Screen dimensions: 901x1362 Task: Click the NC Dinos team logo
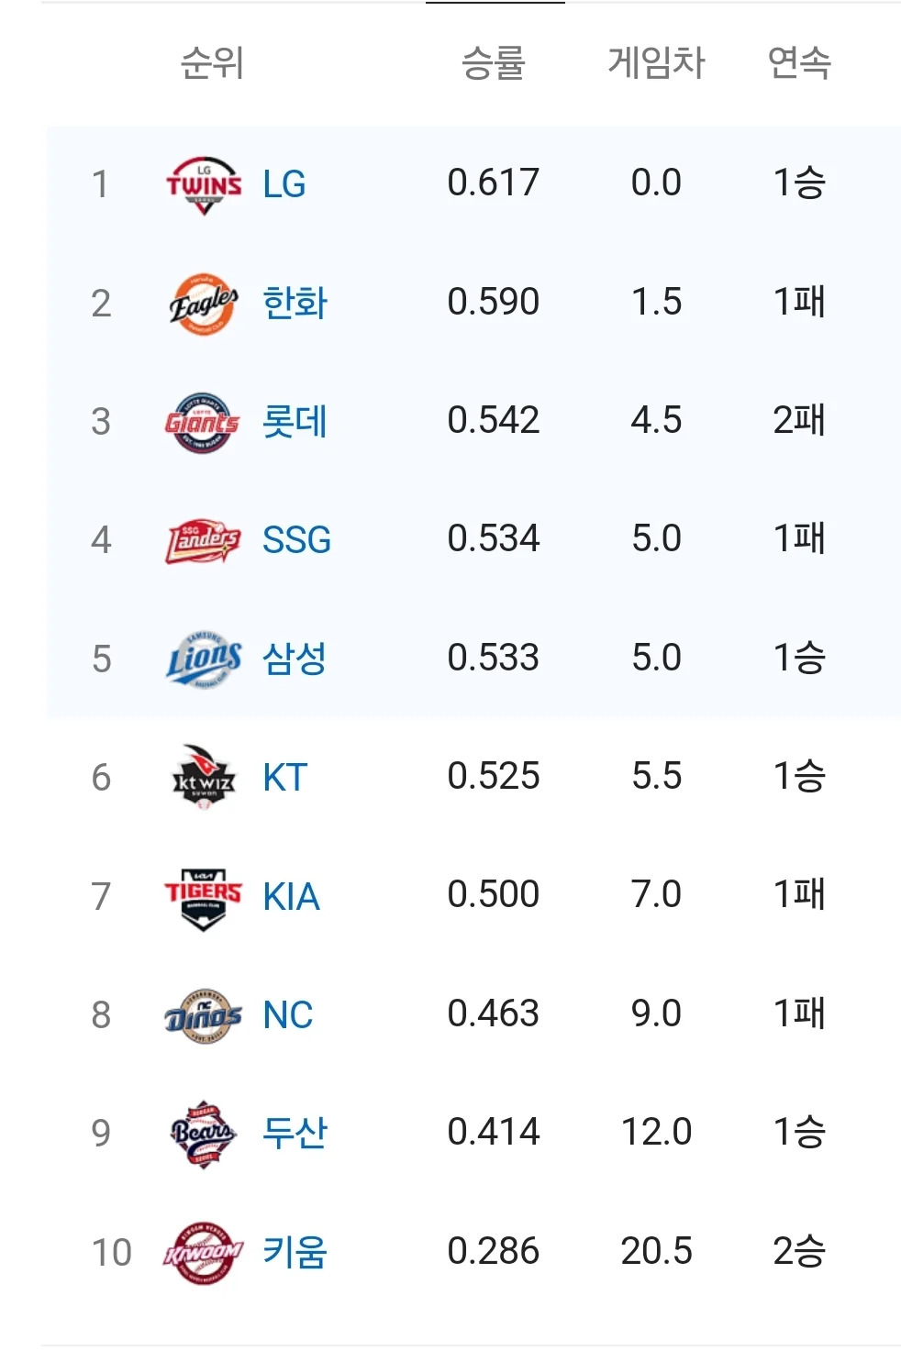click(x=203, y=1015)
